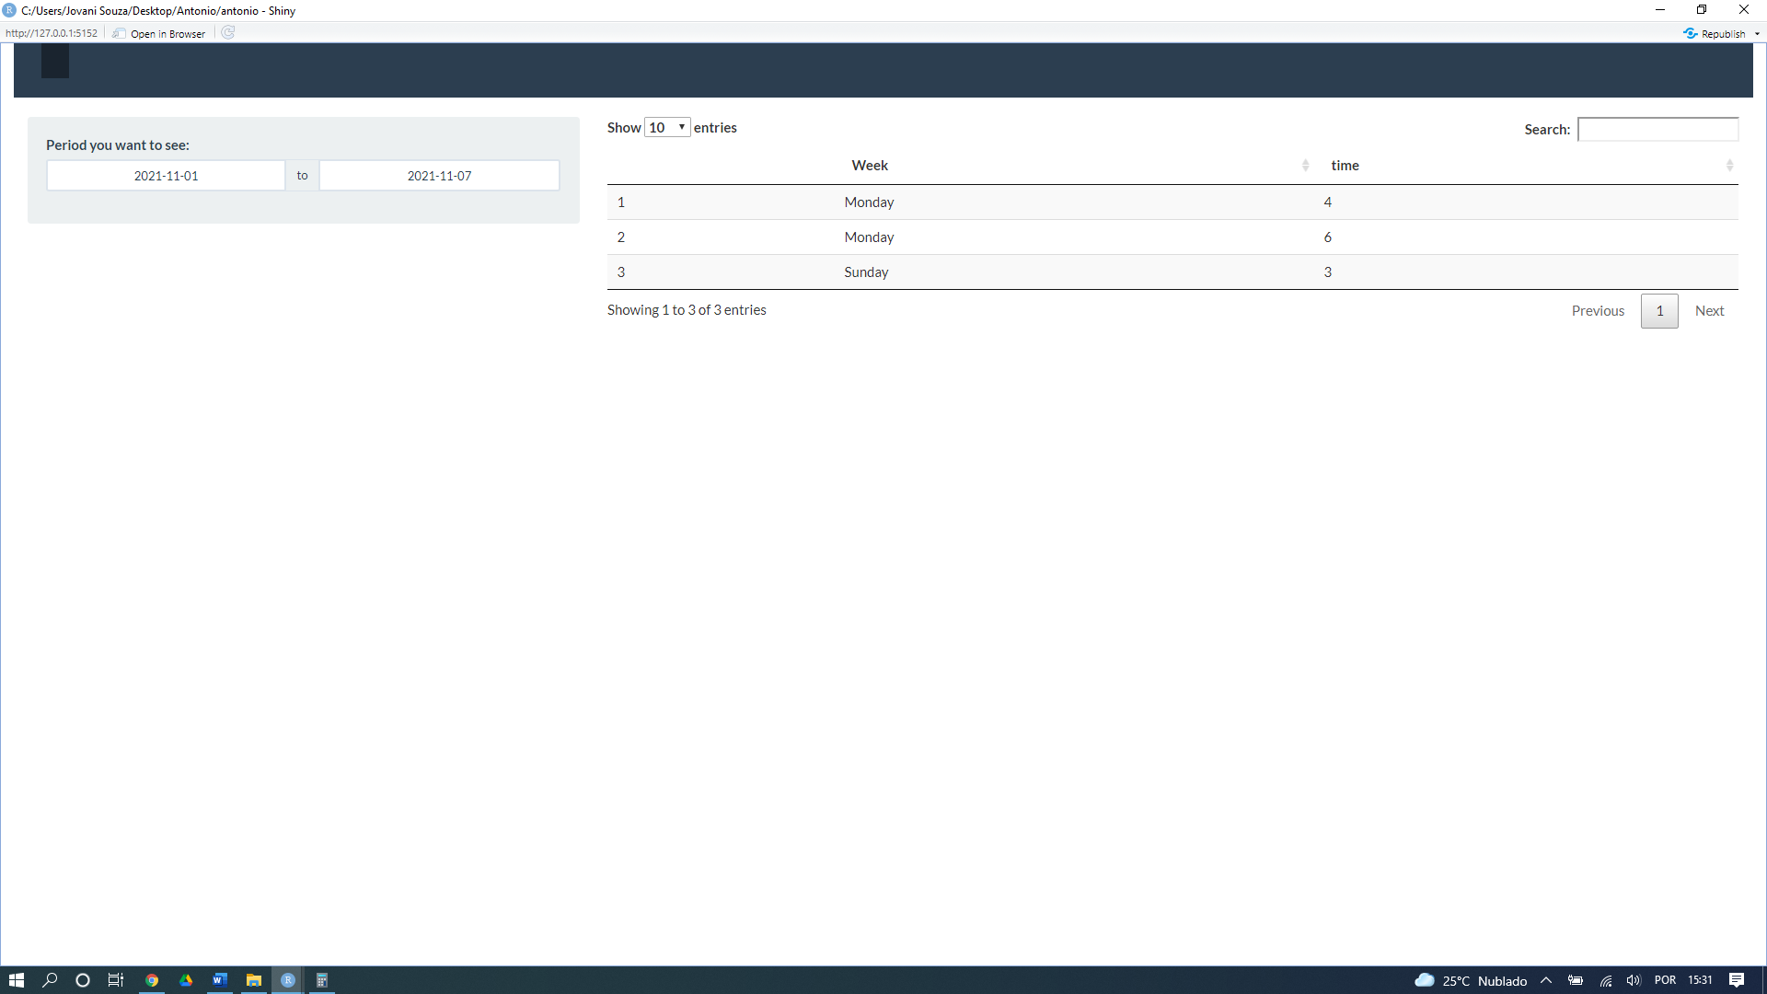Sort table by time column header
Screen dimensions: 1767x994
1528,166
